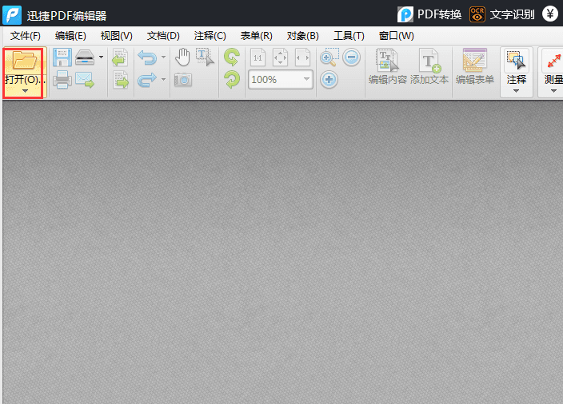Click the Print icon
The height and width of the screenshot is (404, 563).
click(62, 80)
